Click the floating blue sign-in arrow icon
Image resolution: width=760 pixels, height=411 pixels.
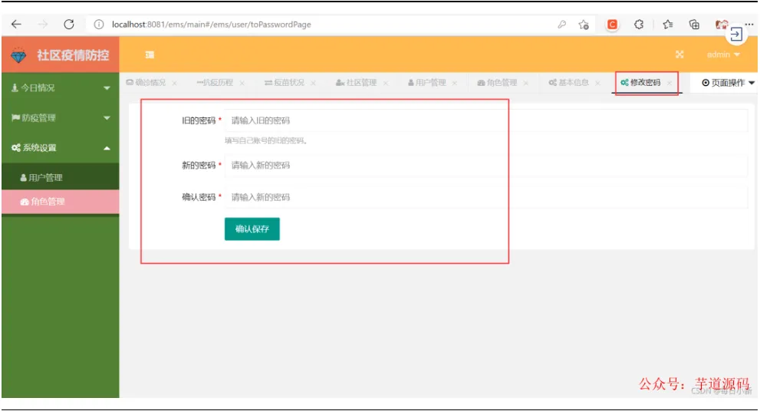[735, 35]
